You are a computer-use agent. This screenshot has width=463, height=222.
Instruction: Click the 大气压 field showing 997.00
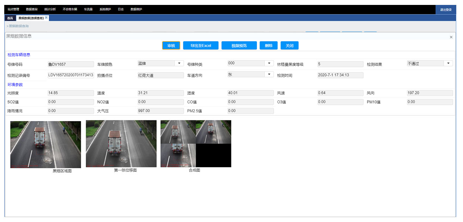point(161,111)
